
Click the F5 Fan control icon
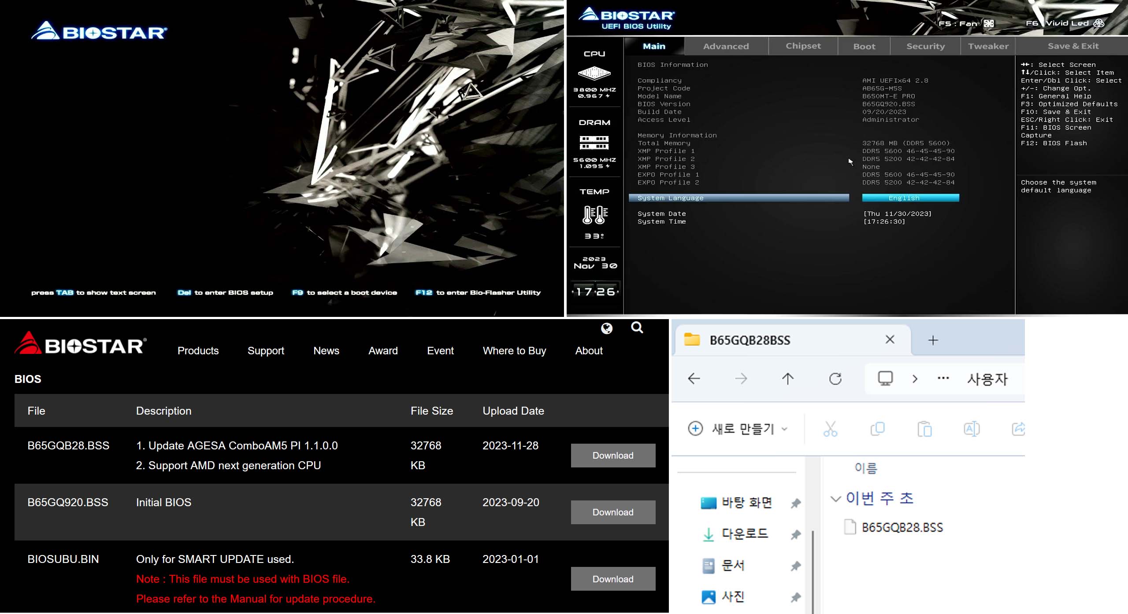point(989,24)
